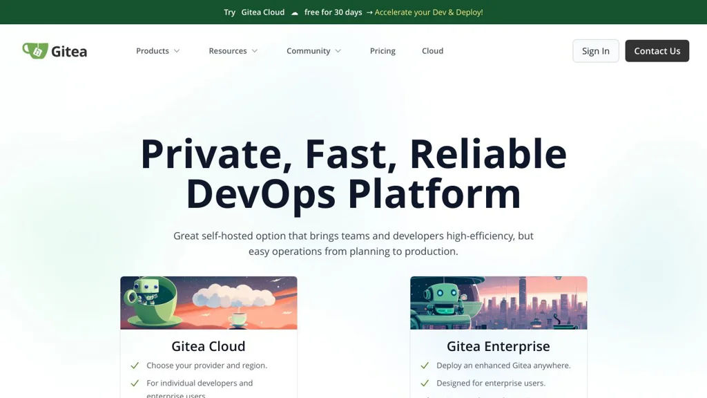707x398 pixels.
Task: Open the Gitea Enterprise card illustration
Action: 498,303
